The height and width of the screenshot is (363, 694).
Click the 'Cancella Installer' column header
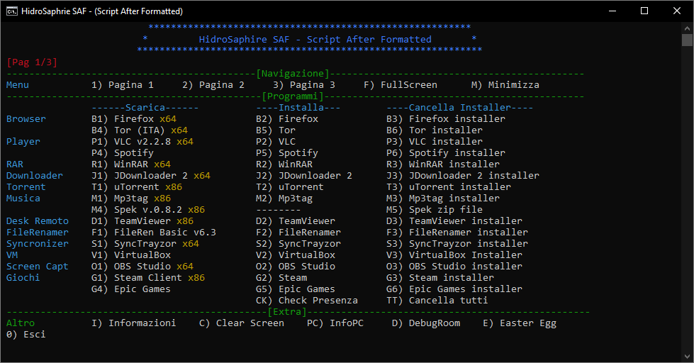[x=460, y=108]
